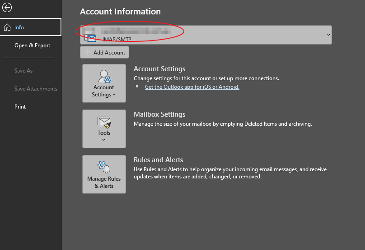Open the Print page
365x250 pixels.
20,107
